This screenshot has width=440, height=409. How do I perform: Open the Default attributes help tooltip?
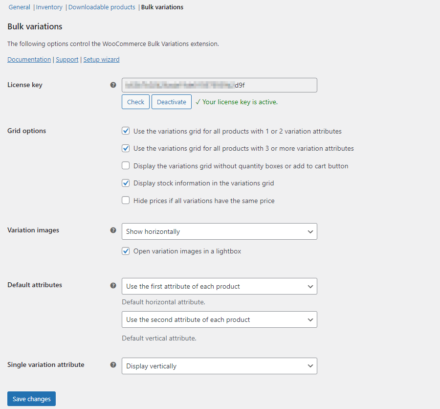113,285
